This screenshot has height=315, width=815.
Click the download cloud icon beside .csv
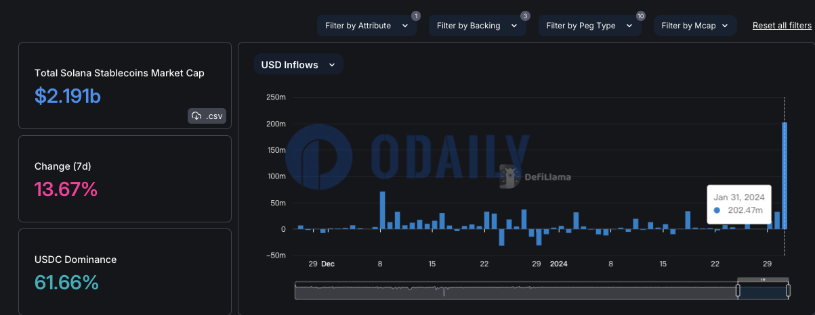pos(196,116)
